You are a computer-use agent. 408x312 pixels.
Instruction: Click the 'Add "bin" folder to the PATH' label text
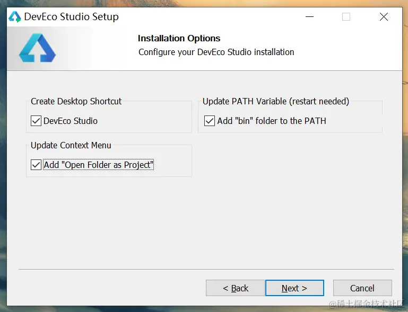(x=272, y=121)
